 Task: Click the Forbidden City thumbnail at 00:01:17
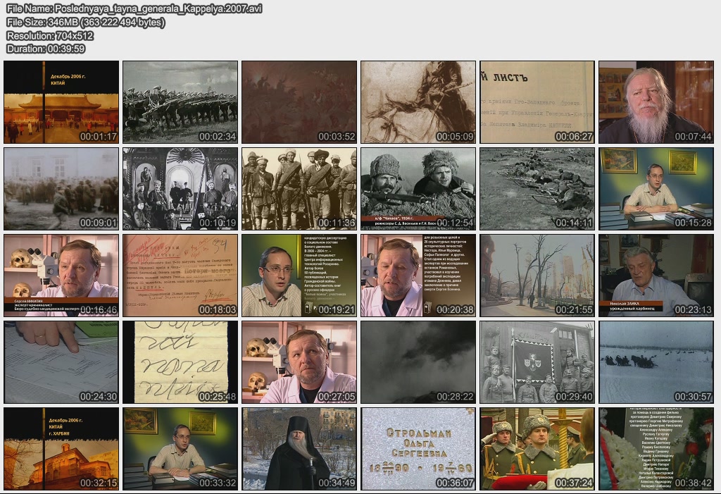(61, 102)
